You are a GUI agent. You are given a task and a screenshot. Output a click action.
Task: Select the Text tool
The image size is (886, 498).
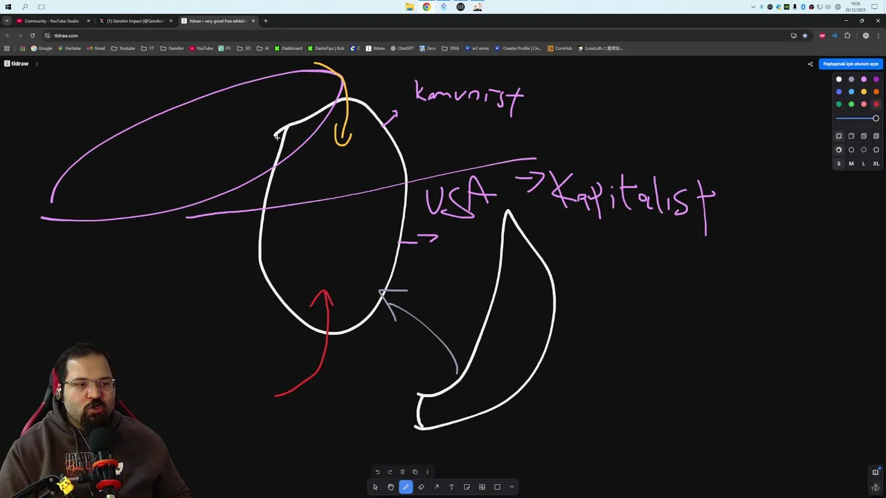click(x=451, y=487)
